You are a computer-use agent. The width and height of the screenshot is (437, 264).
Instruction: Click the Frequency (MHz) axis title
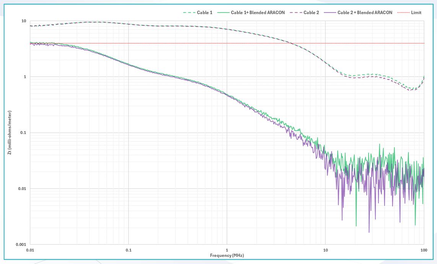coord(227,256)
